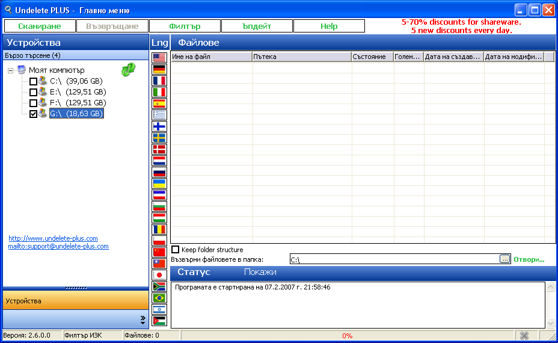The image size is (558, 343).
Task: Select the Brazilian flag language icon
Action: click(159, 297)
